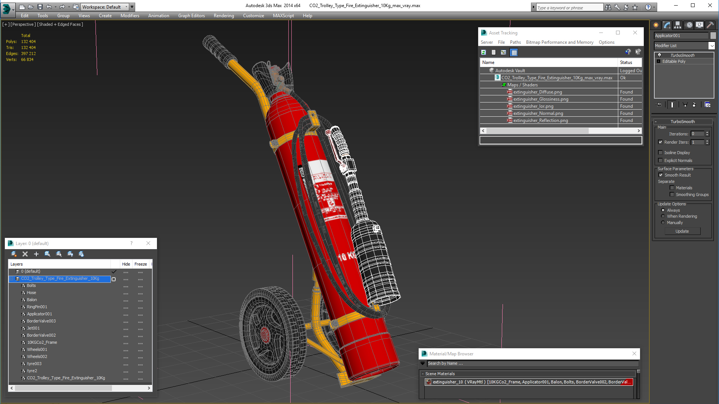This screenshot has width=719, height=404.
Task: Click the Save File icon
Action: tap(40, 7)
